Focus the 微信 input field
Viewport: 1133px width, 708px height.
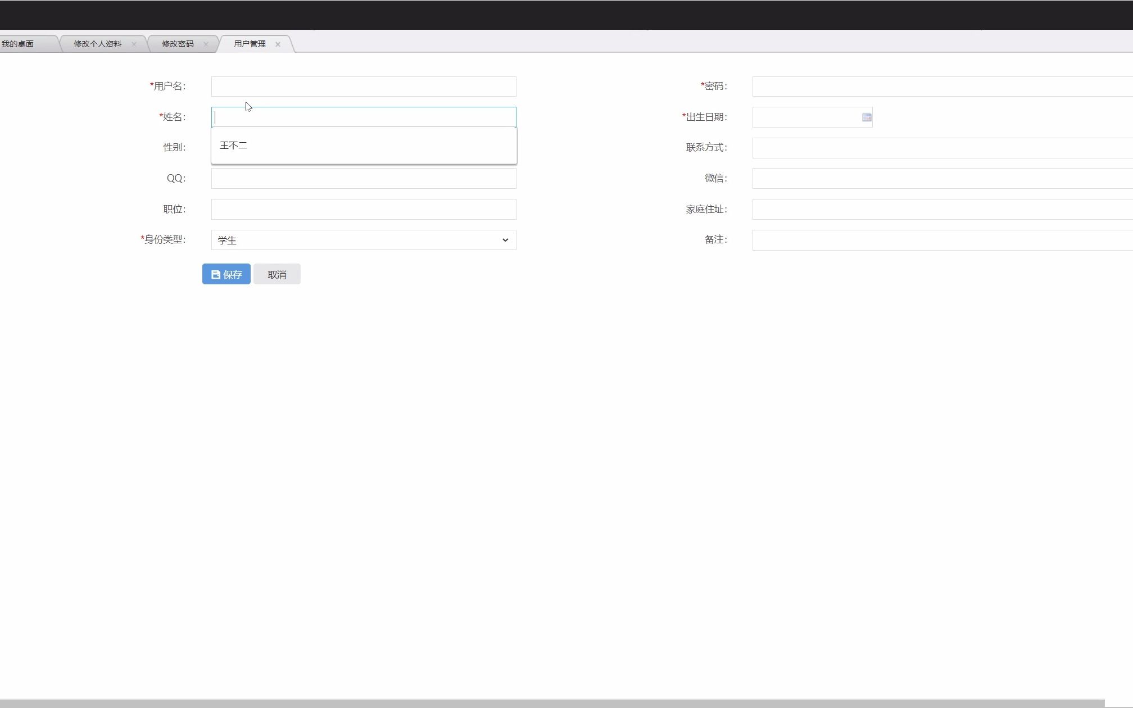942,178
